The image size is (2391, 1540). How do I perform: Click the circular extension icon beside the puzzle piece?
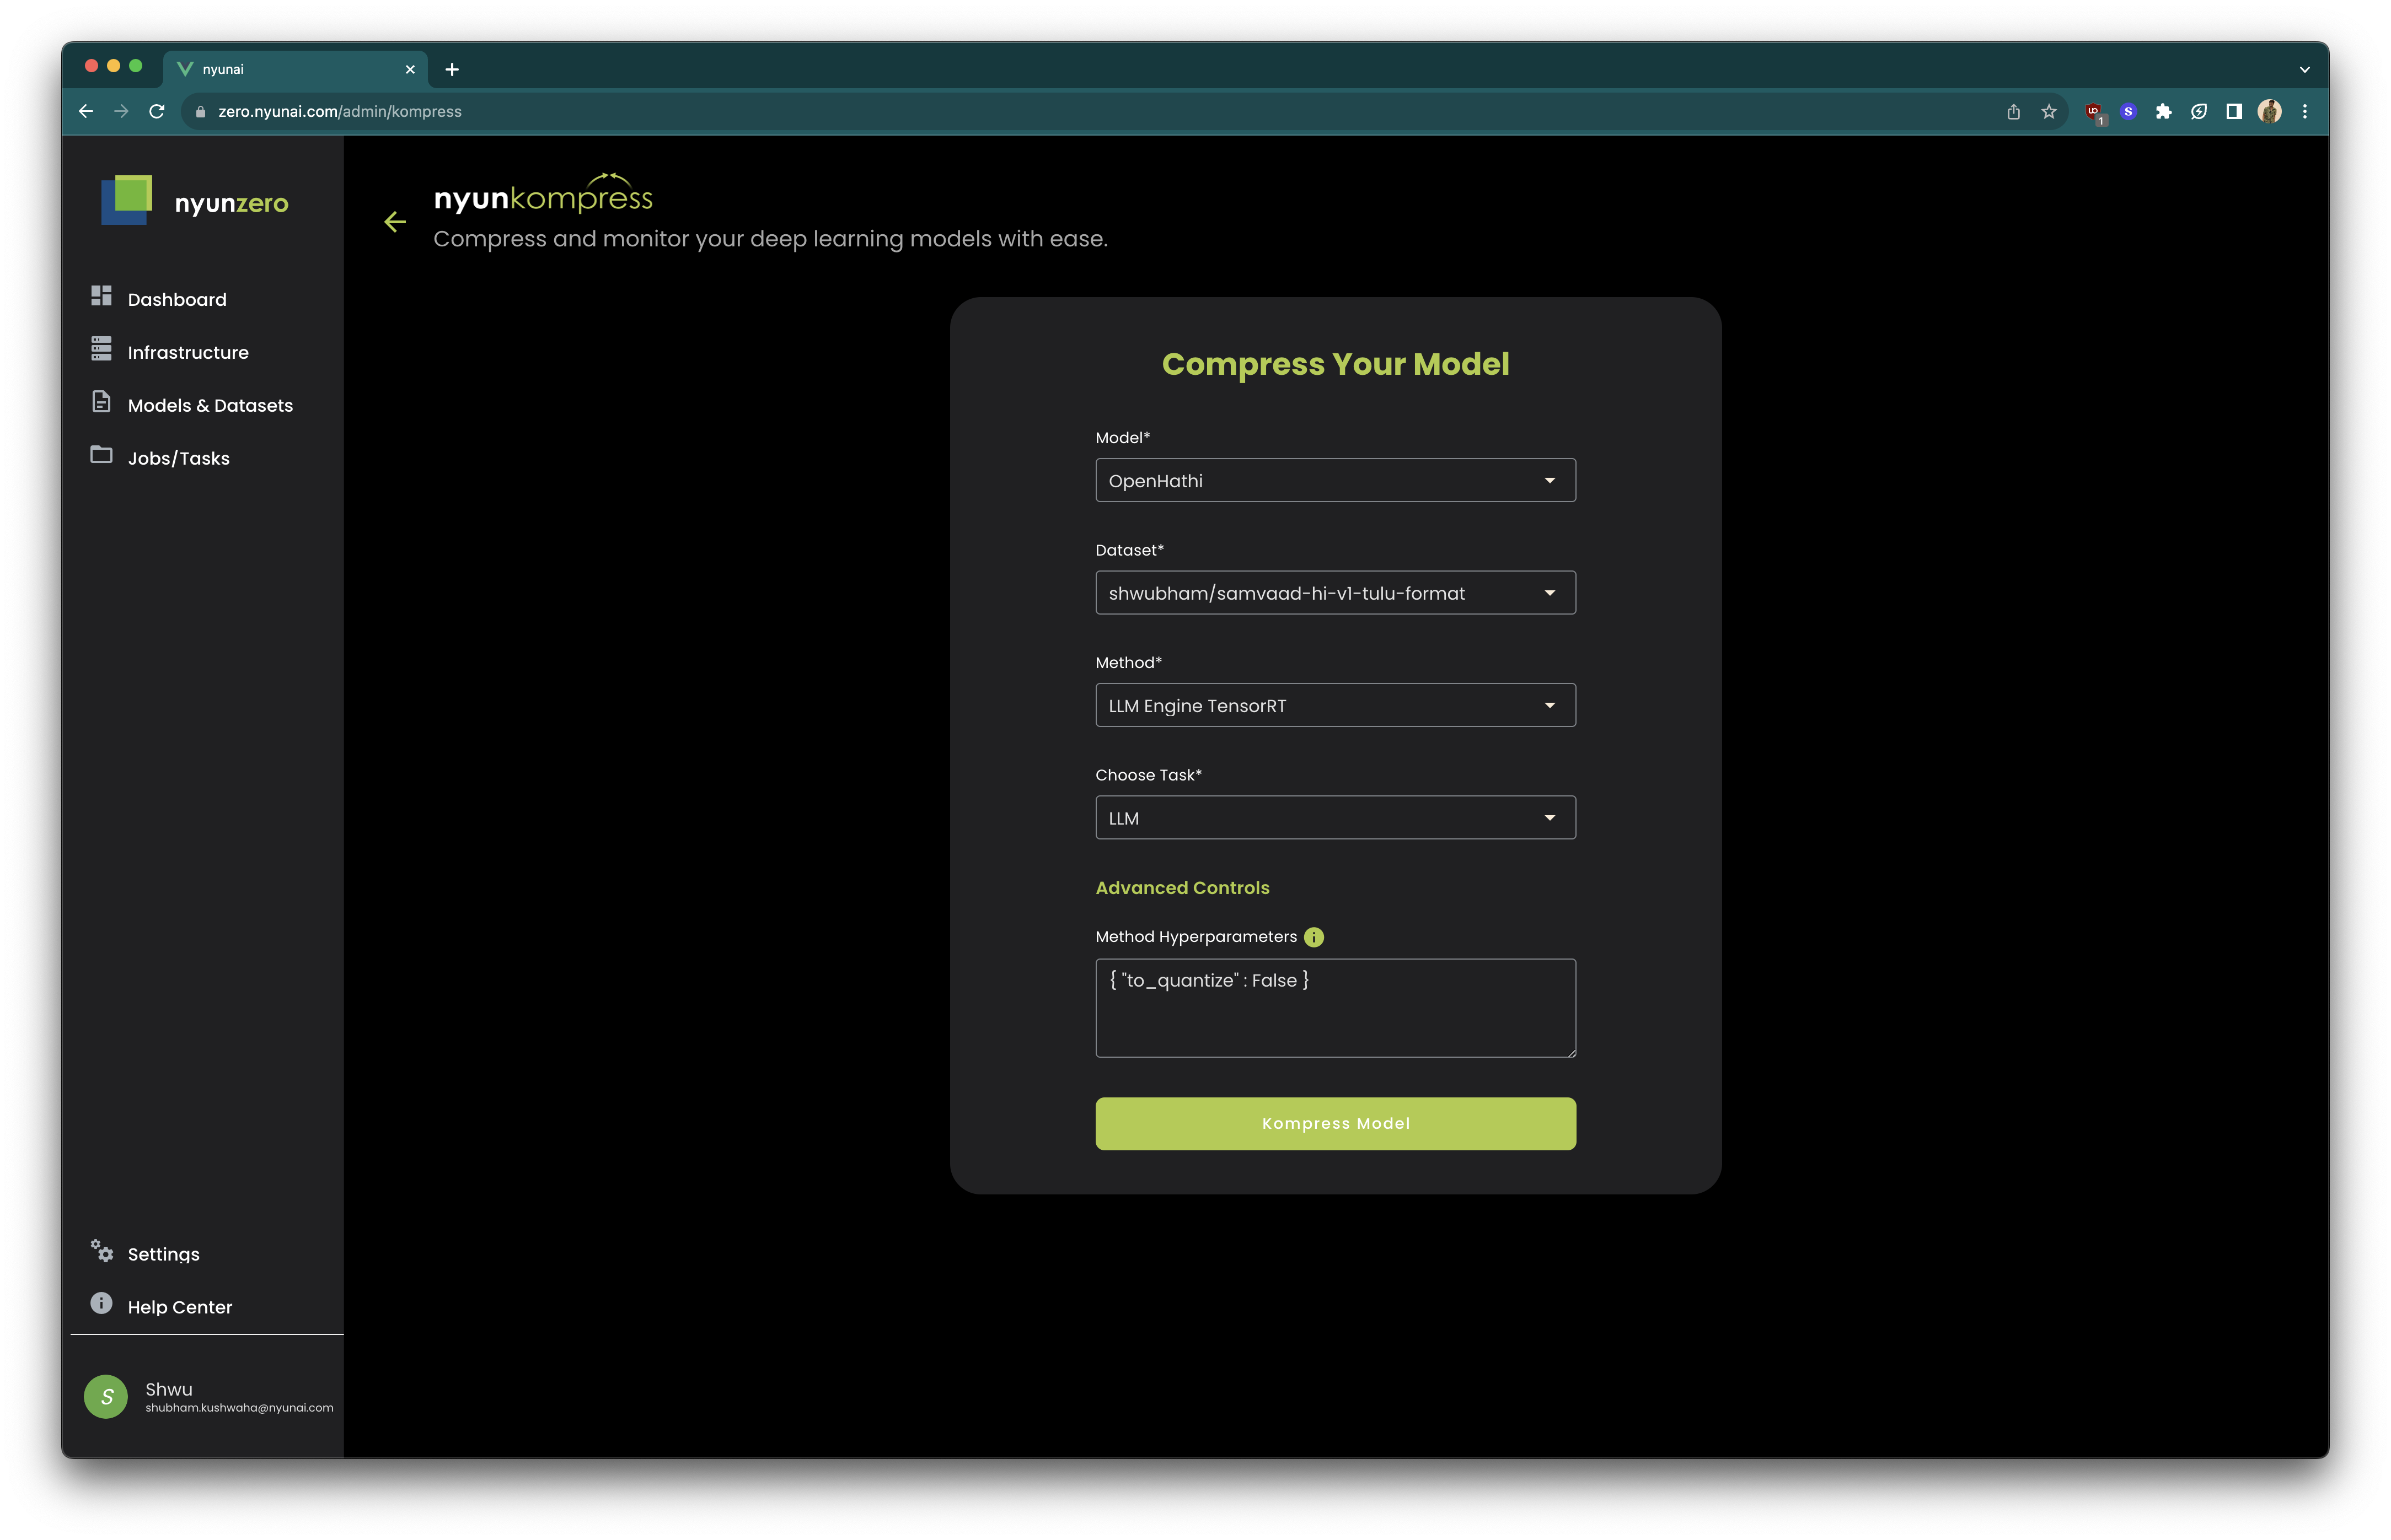tap(2199, 111)
